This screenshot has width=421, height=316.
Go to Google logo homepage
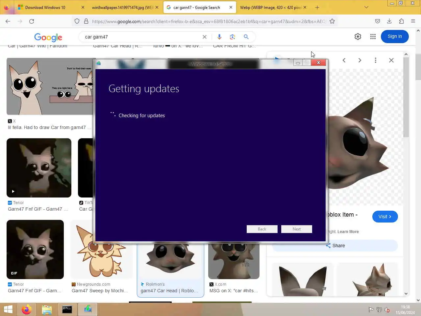tap(48, 37)
